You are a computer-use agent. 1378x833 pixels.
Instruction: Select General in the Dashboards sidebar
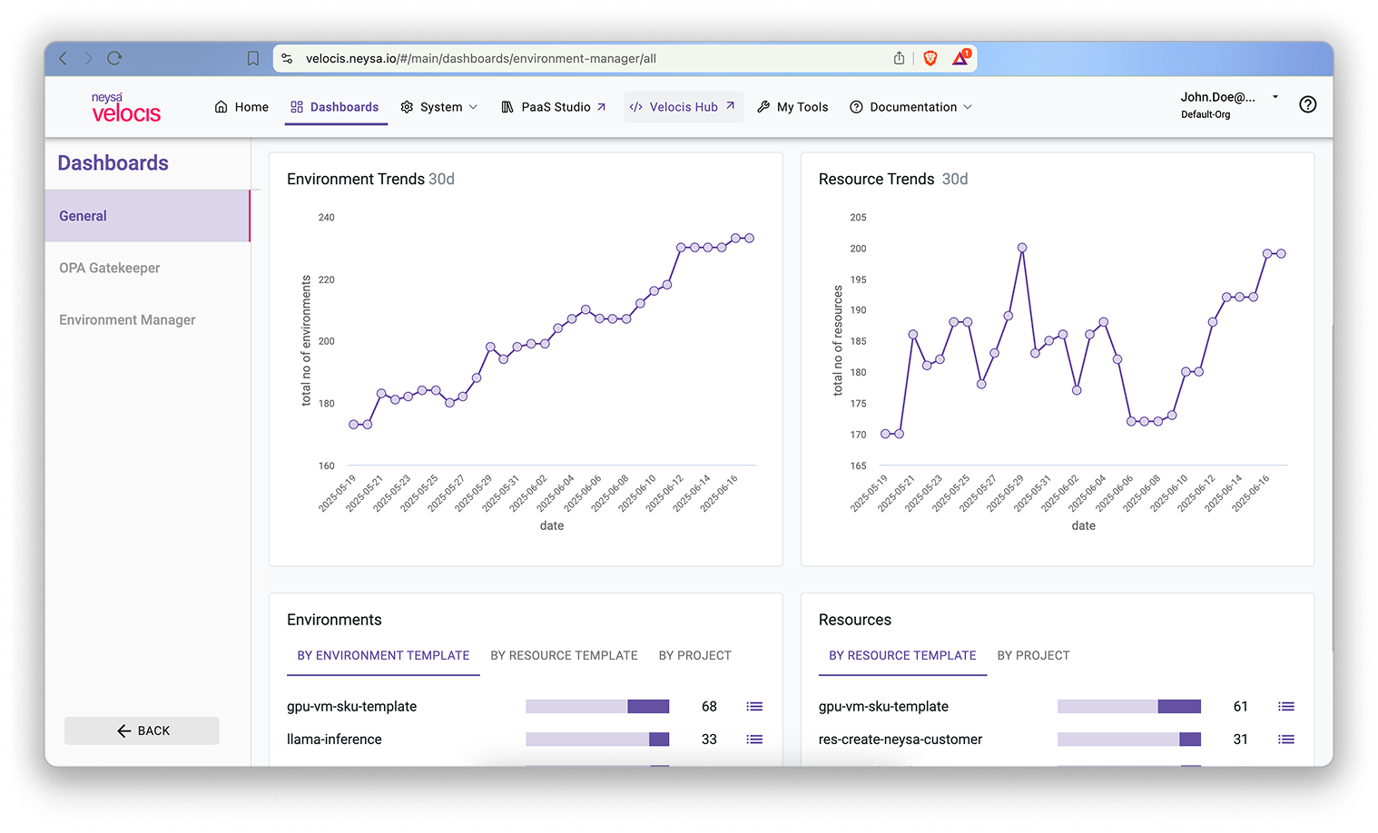coord(147,216)
